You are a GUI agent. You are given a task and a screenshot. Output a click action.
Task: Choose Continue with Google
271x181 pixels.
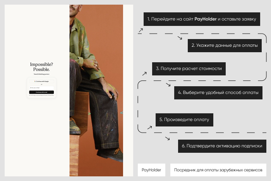(41, 81)
